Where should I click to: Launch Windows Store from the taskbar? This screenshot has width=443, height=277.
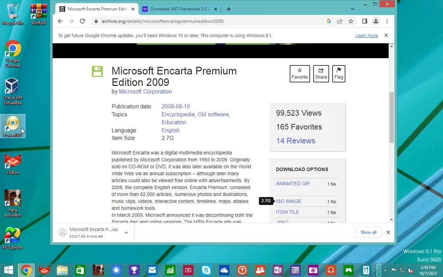[x=80, y=270]
